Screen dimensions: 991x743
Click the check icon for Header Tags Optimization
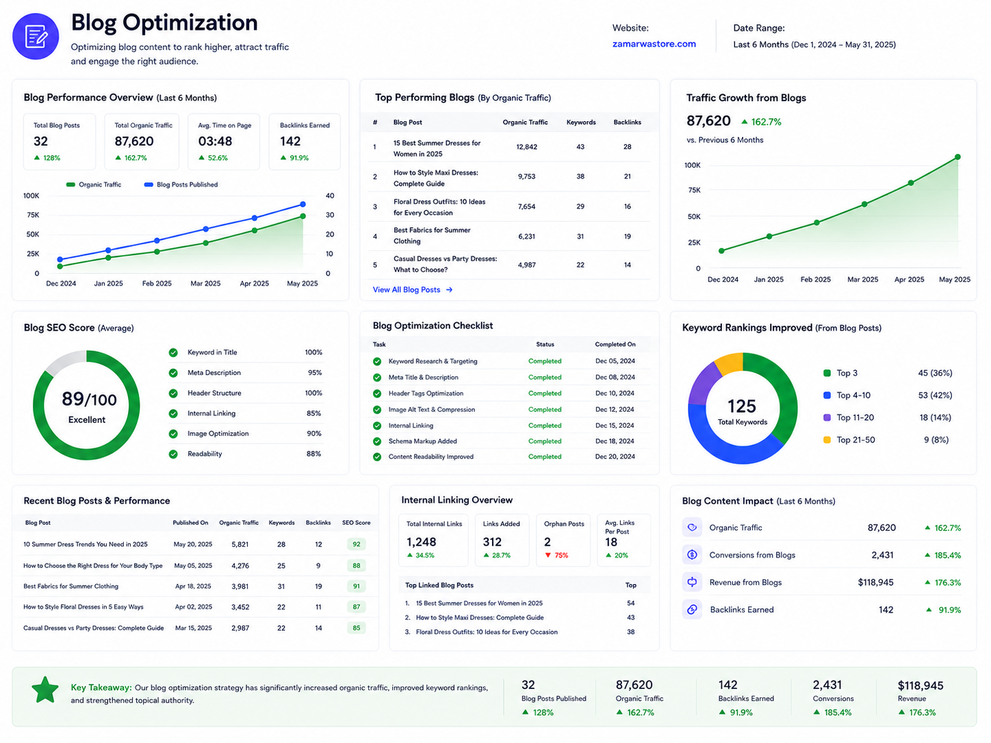(x=377, y=393)
